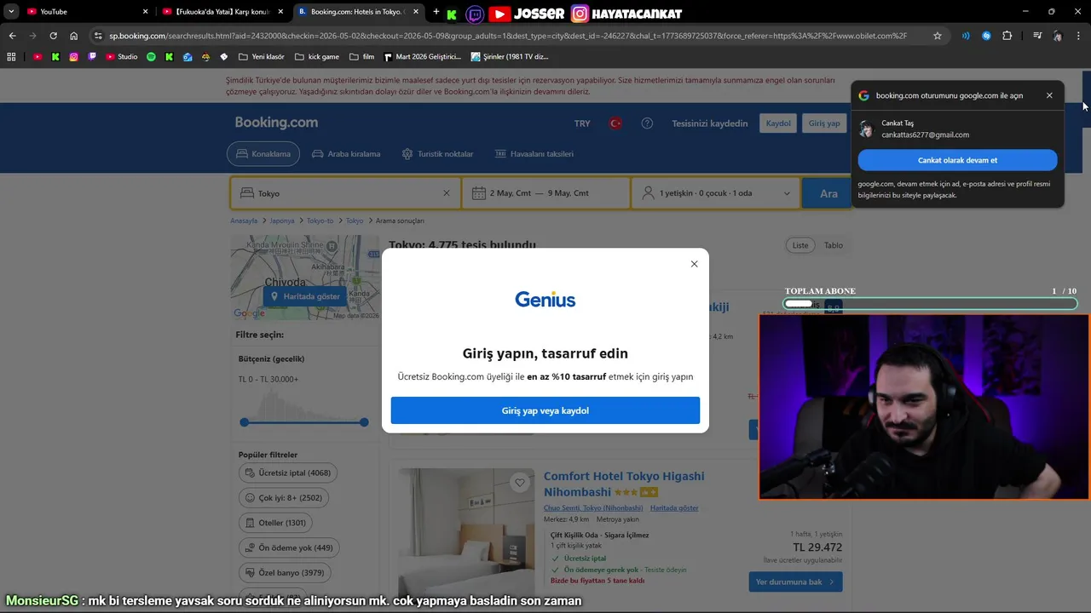
Task: Click the Booking.com logo
Action: (x=276, y=123)
